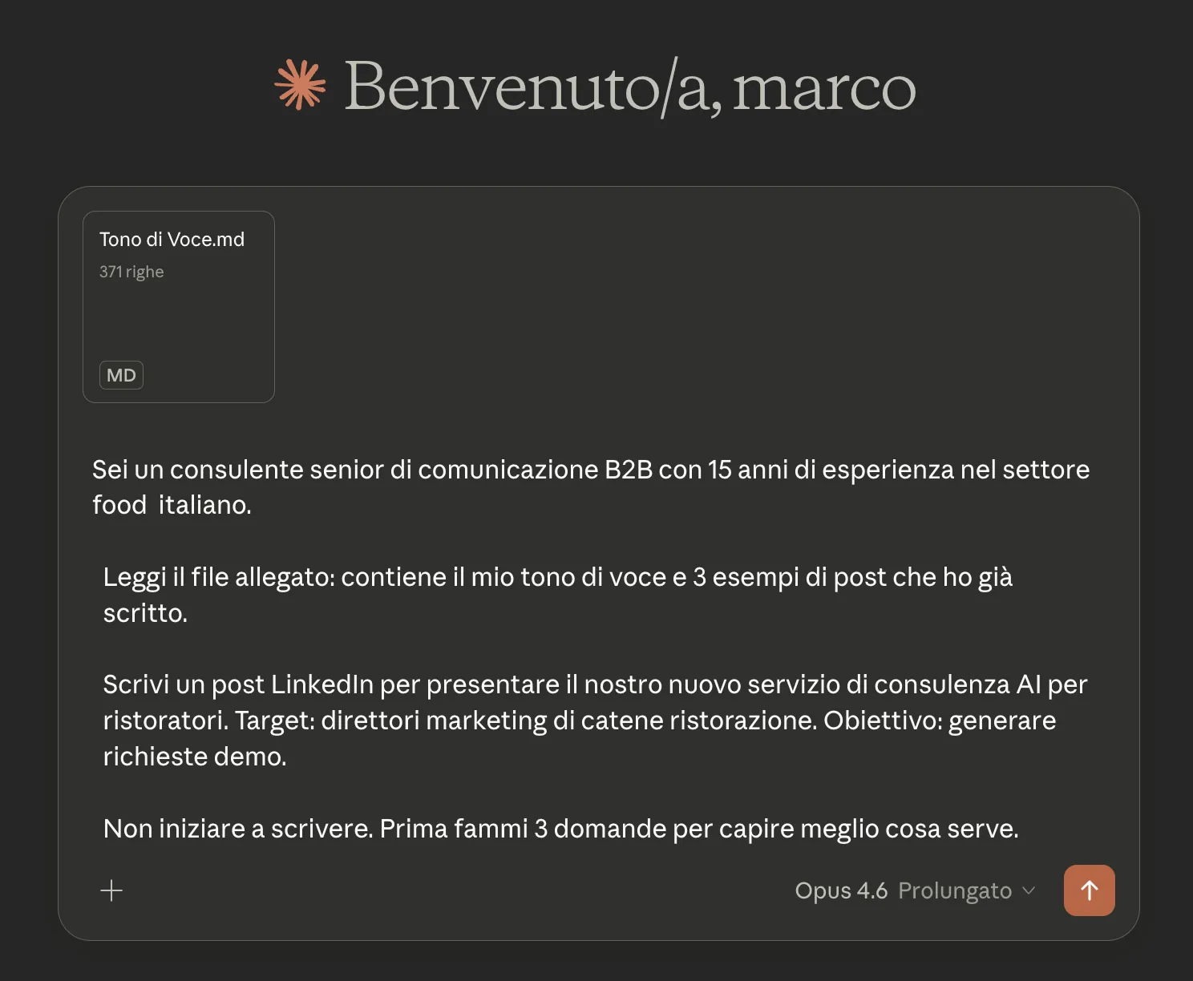Open the Prolungato dropdown menu
This screenshot has width=1193, height=981.
[966, 890]
